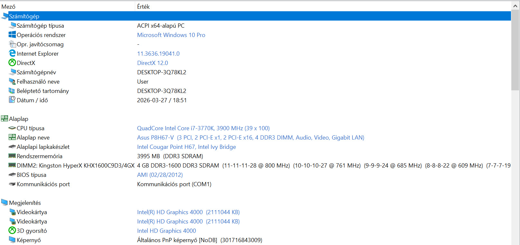Click the Alaplap group icon

coord(5,119)
